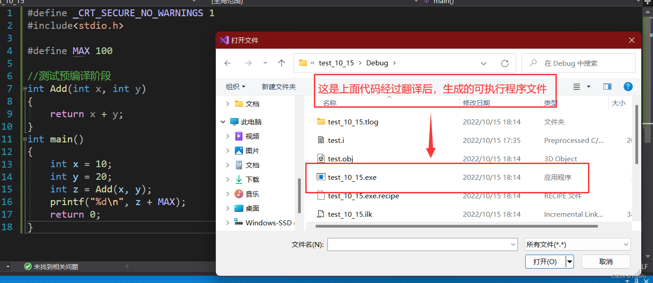Click the navigate back arrow in the dialog
653x283 pixels.
228,63
